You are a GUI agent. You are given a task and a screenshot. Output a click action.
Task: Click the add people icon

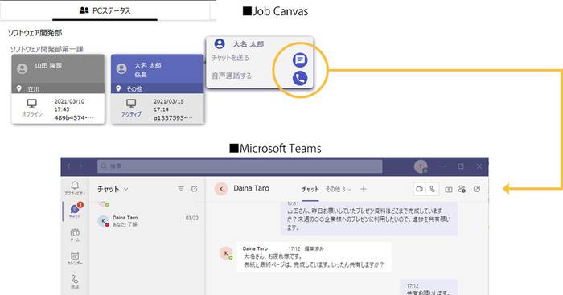(x=462, y=189)
